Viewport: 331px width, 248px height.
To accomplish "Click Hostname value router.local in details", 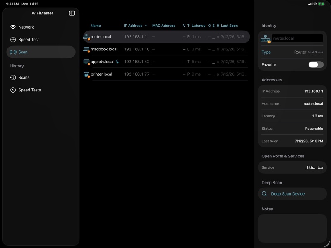I will pos(313,104).
